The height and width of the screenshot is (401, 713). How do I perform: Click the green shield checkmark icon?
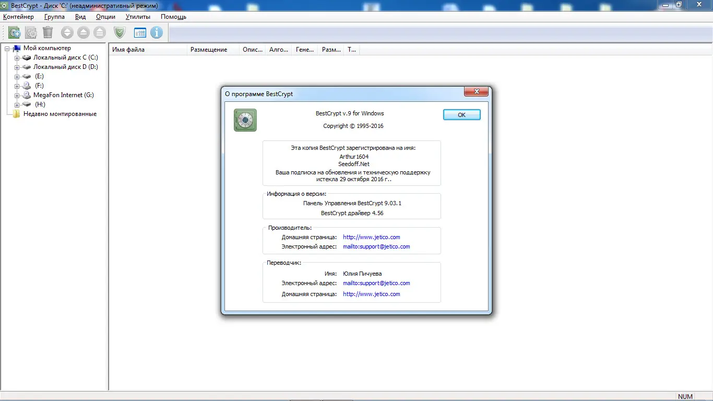click(120, 32)
